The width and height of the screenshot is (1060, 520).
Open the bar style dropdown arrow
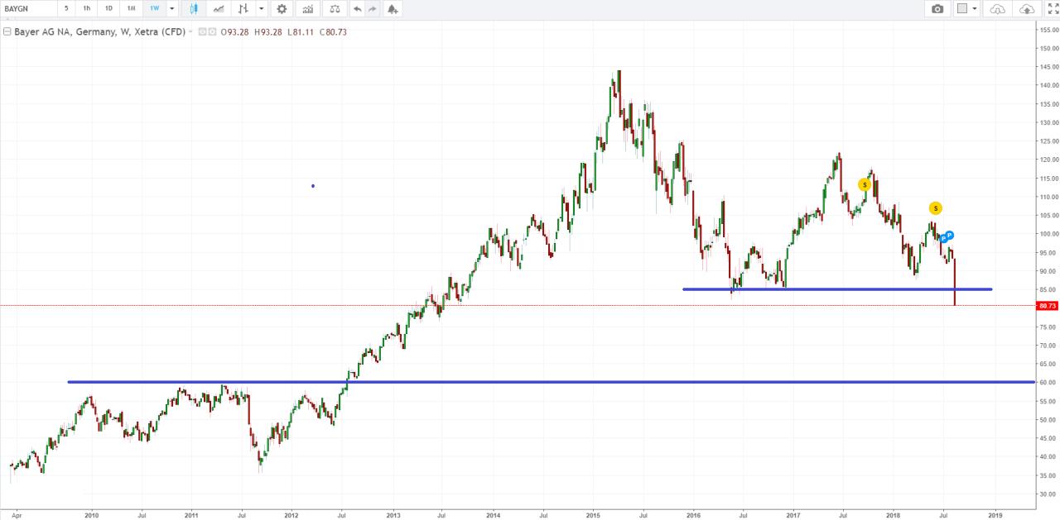click(262, 9)
